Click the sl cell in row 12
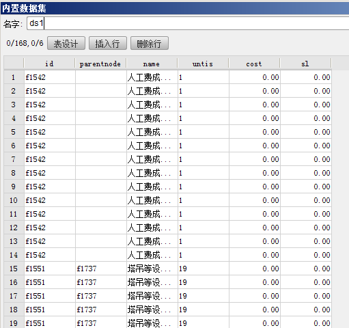The height and width of the screenshot is (328, 349). (306, 228)
